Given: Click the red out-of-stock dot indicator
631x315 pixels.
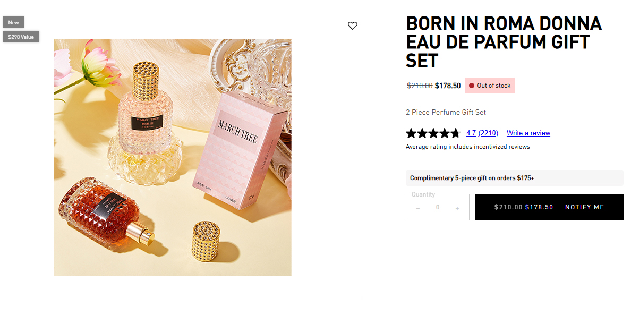Looking at the screenshot, I should point(471,86).
